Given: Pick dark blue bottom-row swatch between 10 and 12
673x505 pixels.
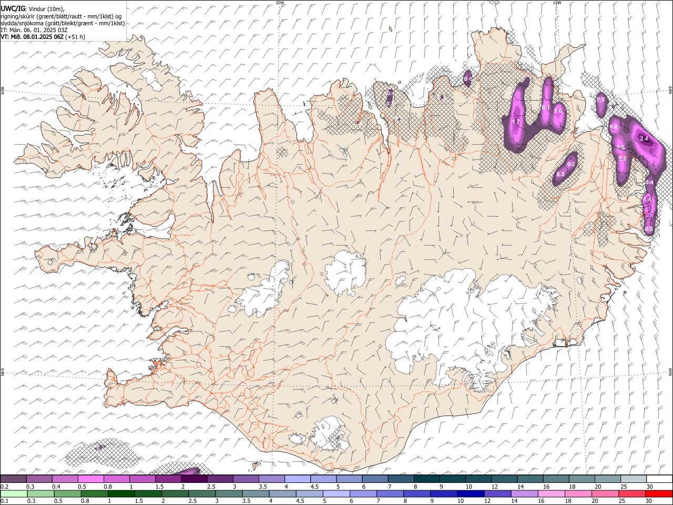Looking at the screenshot, I should (x=470, y=494).
